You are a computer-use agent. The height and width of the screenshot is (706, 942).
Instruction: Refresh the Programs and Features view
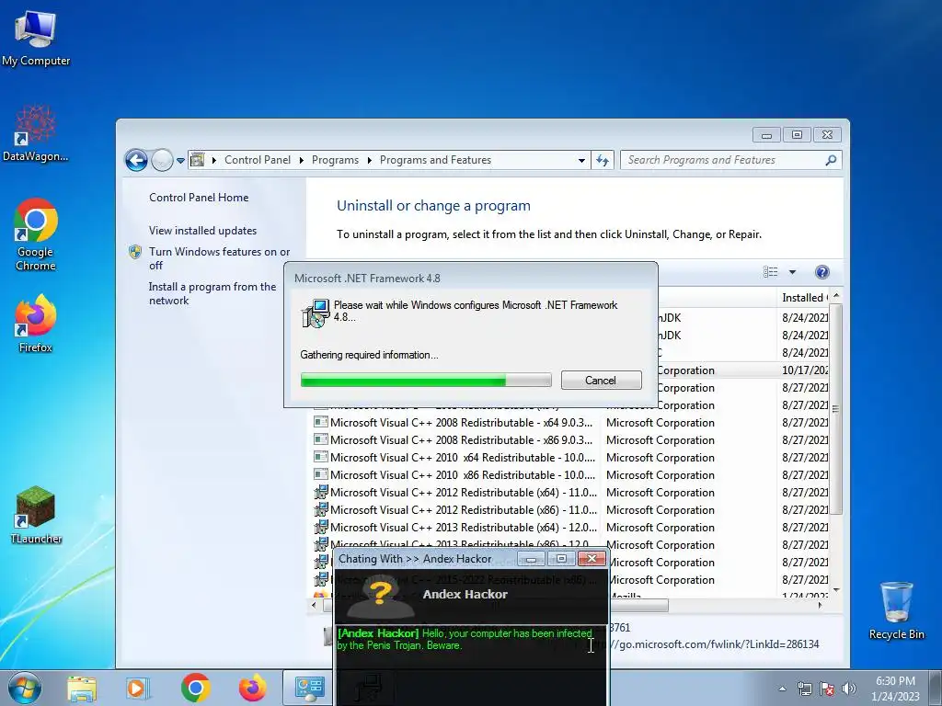(602, 160)
